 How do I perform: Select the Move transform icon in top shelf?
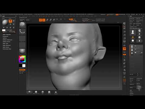tap(47, 20)
